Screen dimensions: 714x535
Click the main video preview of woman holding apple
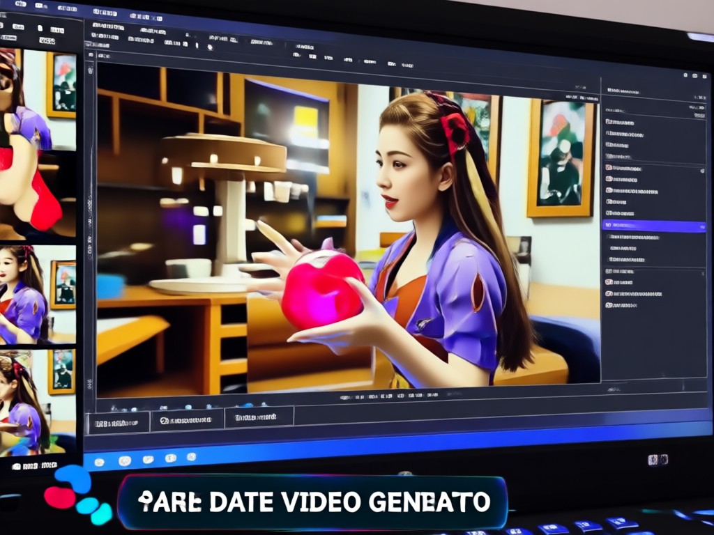pyautogui.click(x=349, y=230)
